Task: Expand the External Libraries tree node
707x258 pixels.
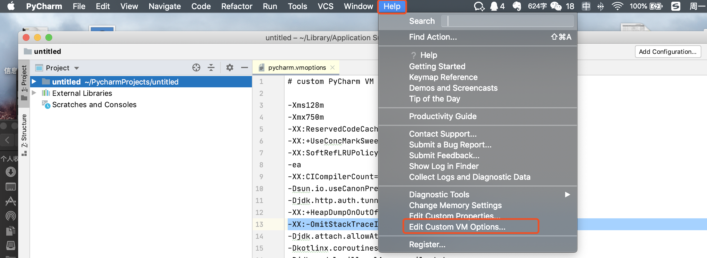Action: tap(34, 93)
